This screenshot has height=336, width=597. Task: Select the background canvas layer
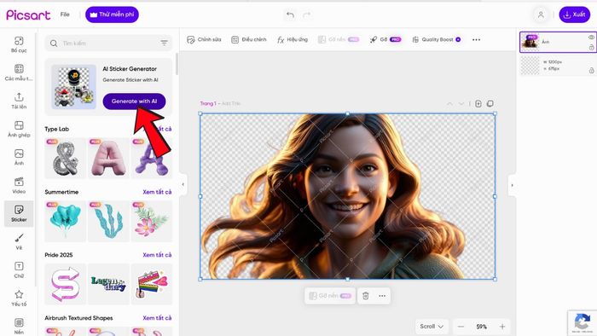pyautogui.click(x=558, y=65)
